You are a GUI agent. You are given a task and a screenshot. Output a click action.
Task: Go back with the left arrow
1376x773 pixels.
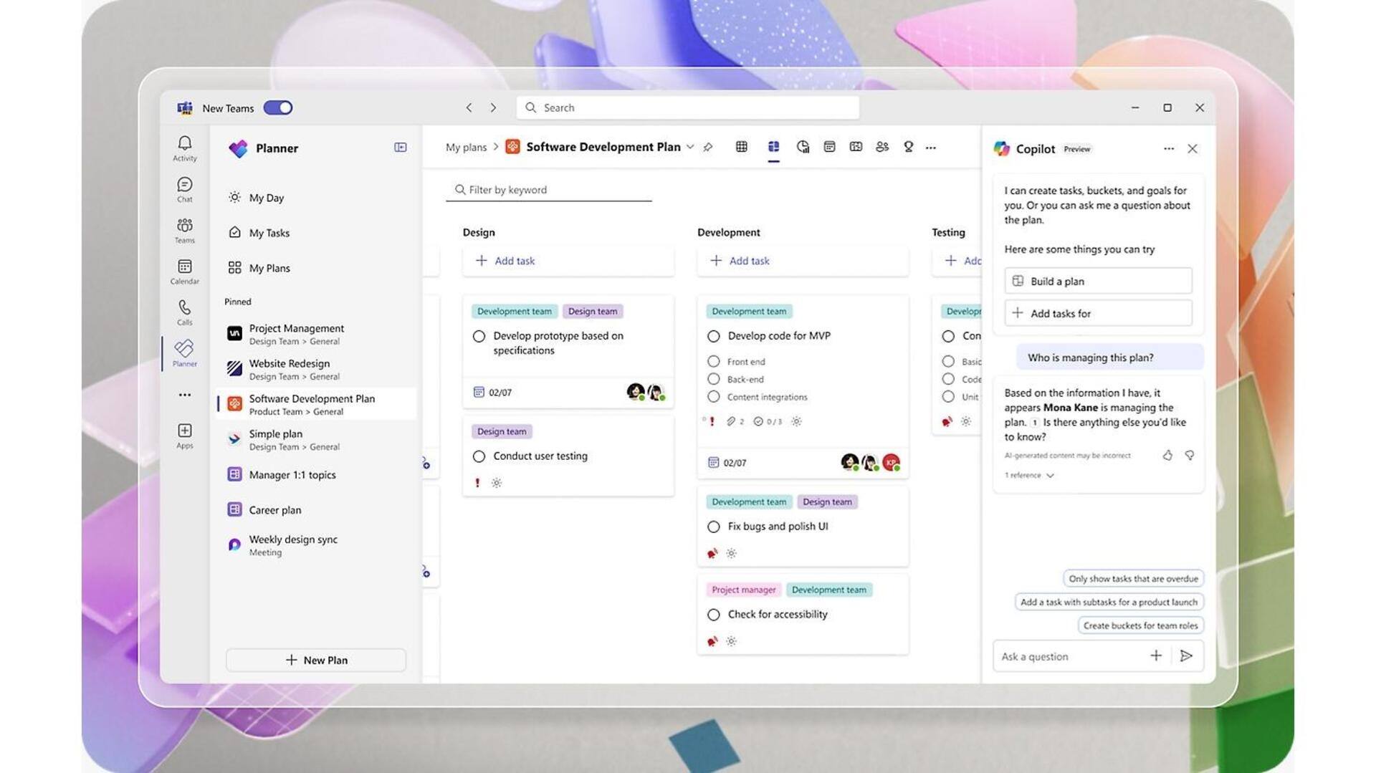tap(469, 107)
